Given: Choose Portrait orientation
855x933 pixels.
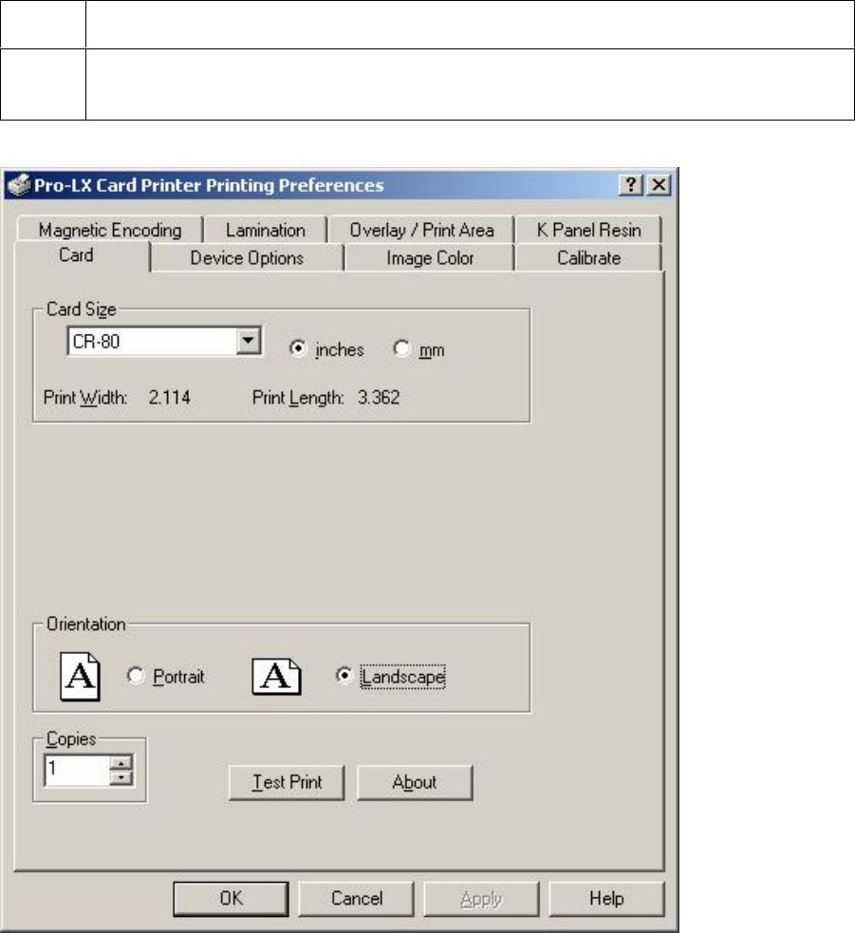Looking at the screenshot, I should (136, 676).
